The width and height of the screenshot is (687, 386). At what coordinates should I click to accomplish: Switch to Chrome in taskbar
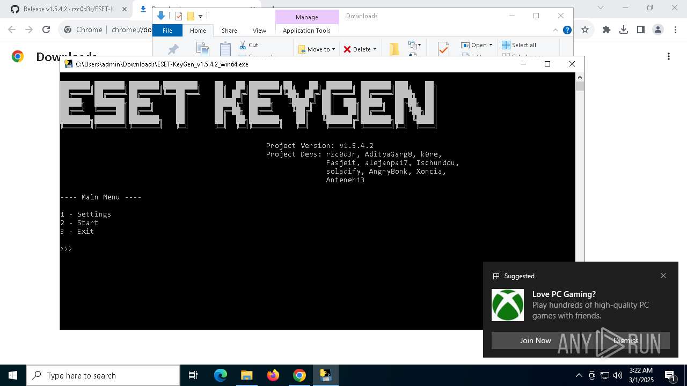pos(299,375)
